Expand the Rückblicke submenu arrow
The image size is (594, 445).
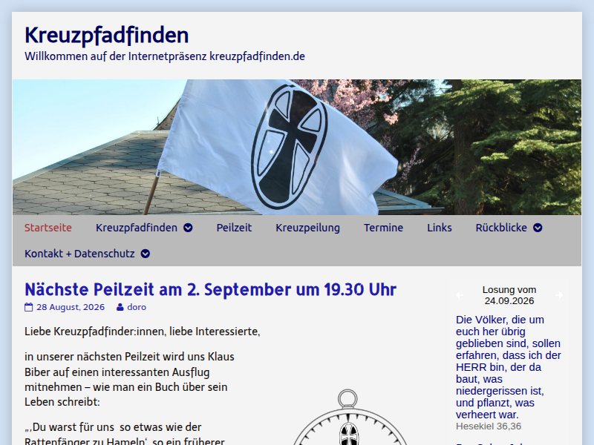(x=538, y=228)
